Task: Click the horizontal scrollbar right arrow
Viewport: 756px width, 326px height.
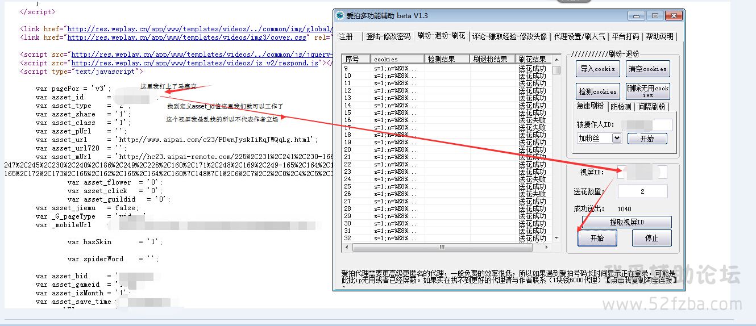Action: (x=547, y=247)
